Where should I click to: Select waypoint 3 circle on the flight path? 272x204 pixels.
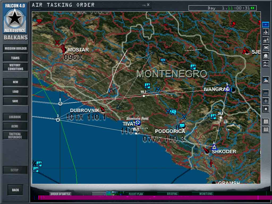tap(58, 120)
